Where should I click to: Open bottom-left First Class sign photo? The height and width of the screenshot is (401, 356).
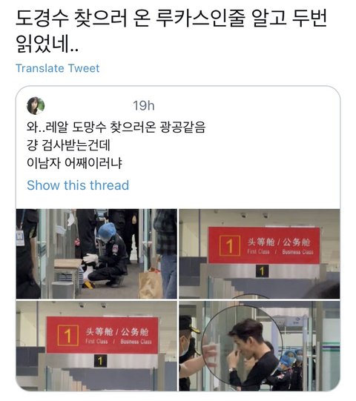(96, 345)
